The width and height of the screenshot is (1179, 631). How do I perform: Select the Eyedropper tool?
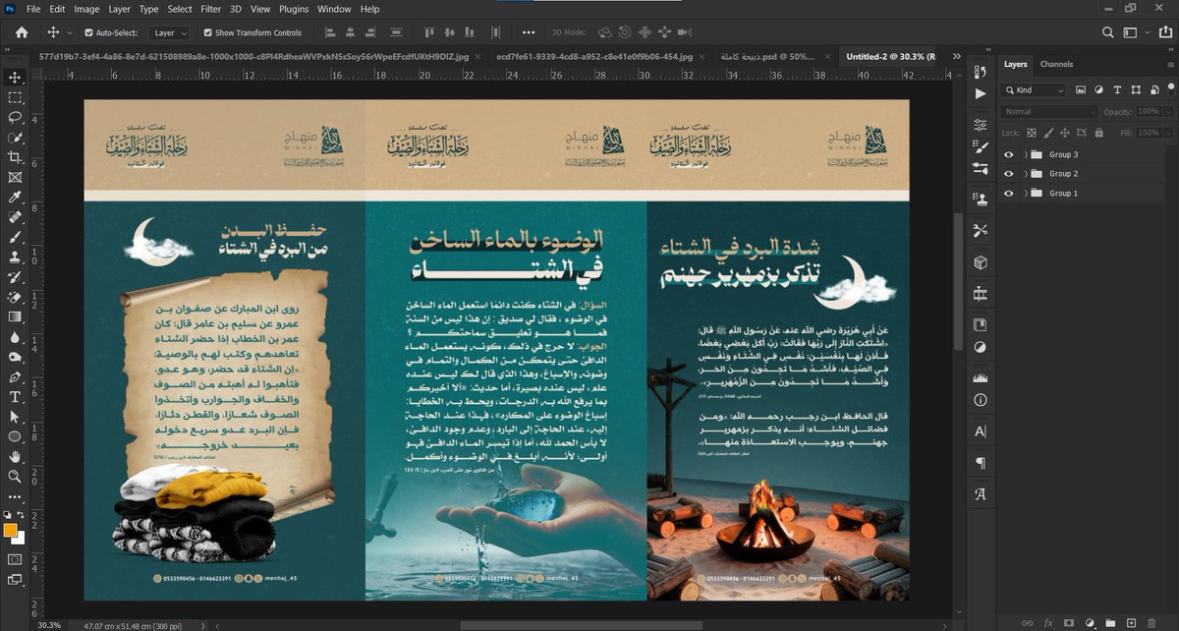[15, 198]
